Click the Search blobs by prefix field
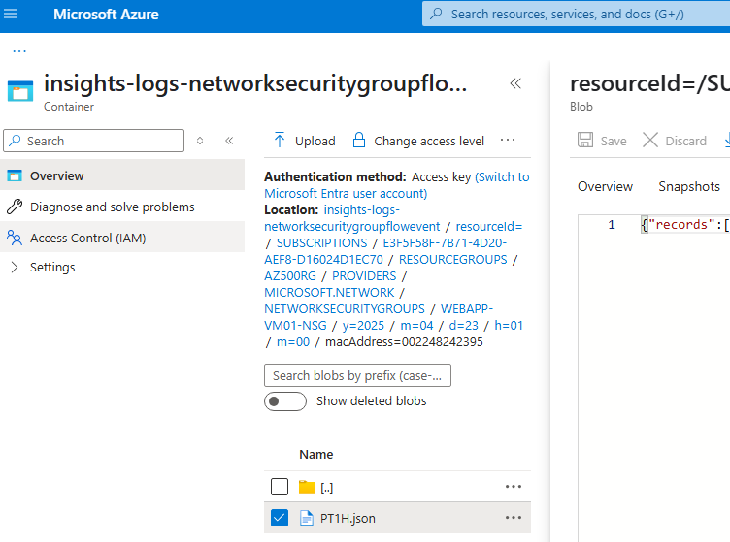The width and height of the screenshot is (730, 542). (x=357, y=375)
